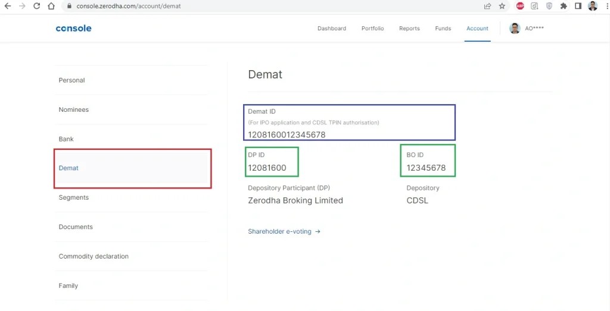Click the DP ID value 12081600
Screen dimensions: 610x311
[267, 168]
